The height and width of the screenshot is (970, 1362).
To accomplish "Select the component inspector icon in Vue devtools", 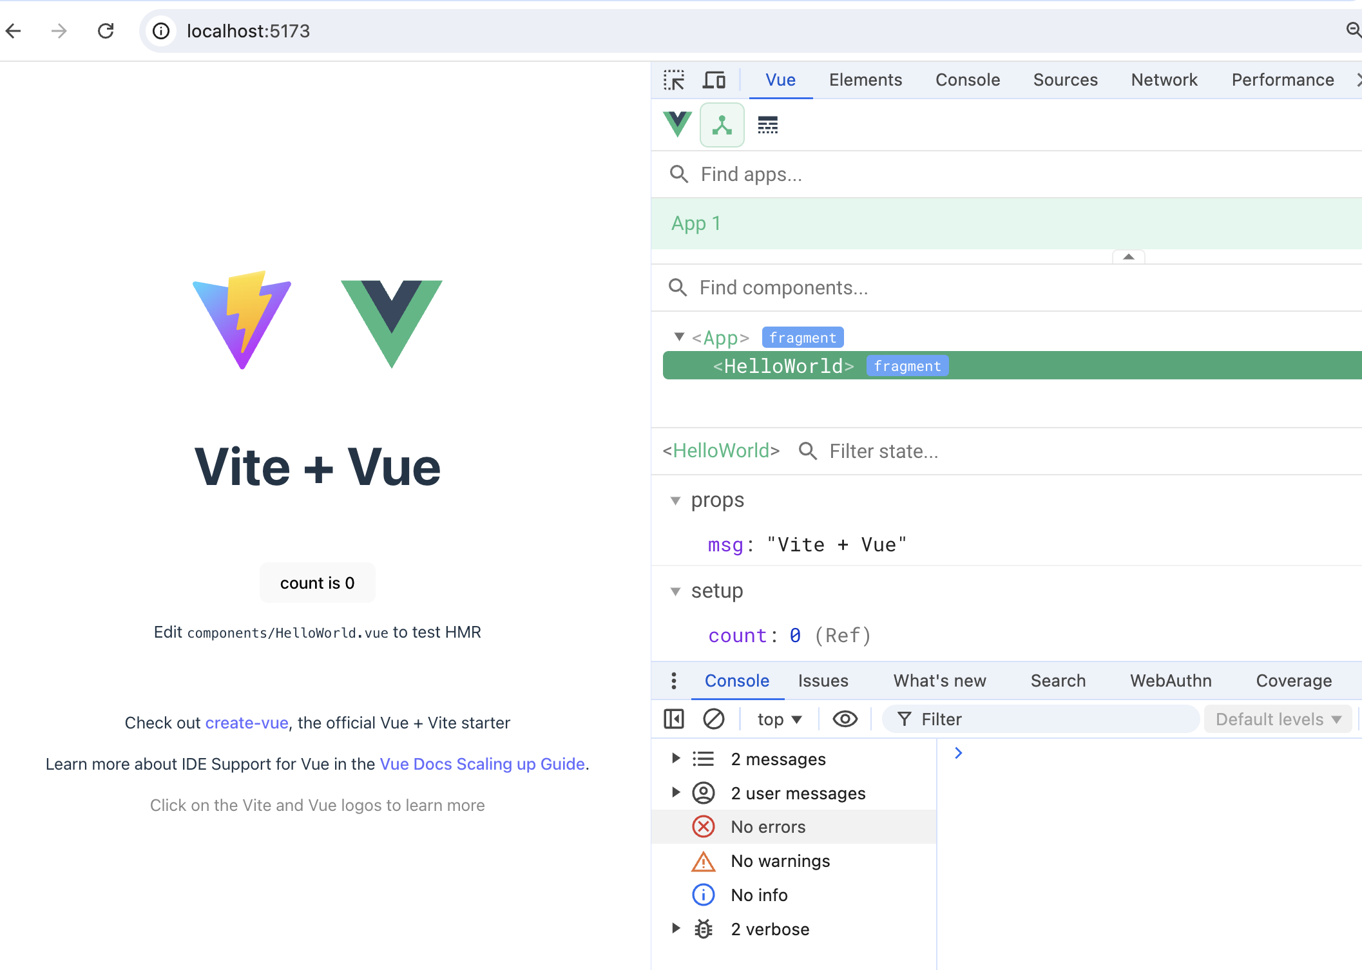I will tap(722, 124).
